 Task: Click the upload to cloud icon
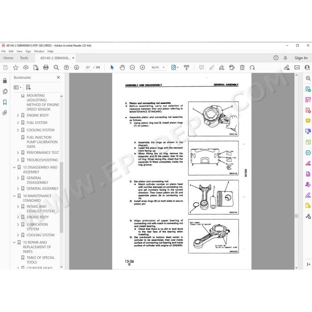tap(26, 68)
